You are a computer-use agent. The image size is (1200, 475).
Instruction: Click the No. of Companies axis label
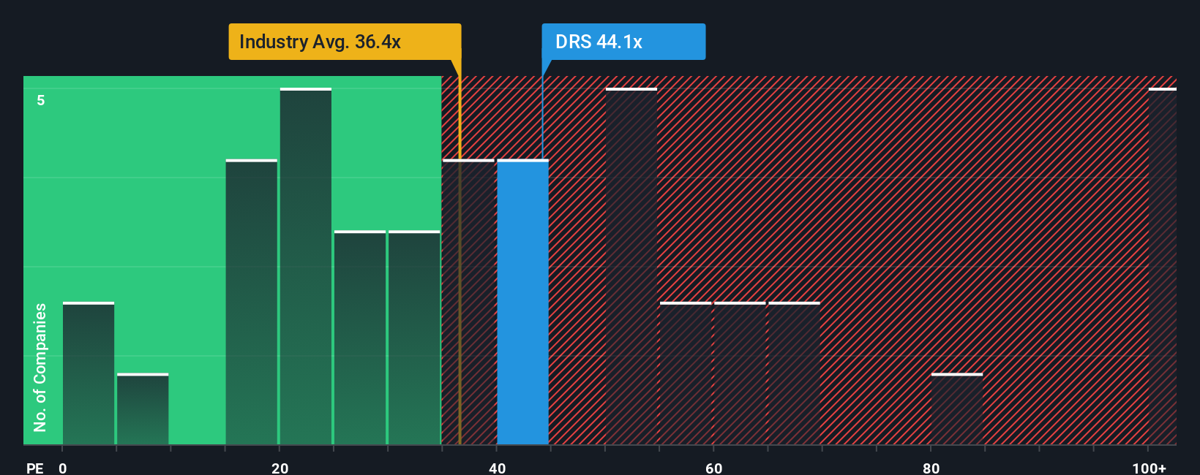tap(40, 367)
